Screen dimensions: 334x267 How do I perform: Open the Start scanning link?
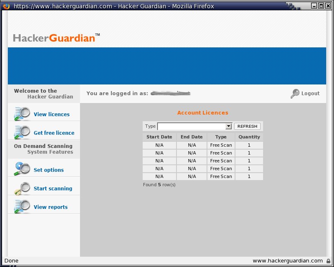click(53, 188)
